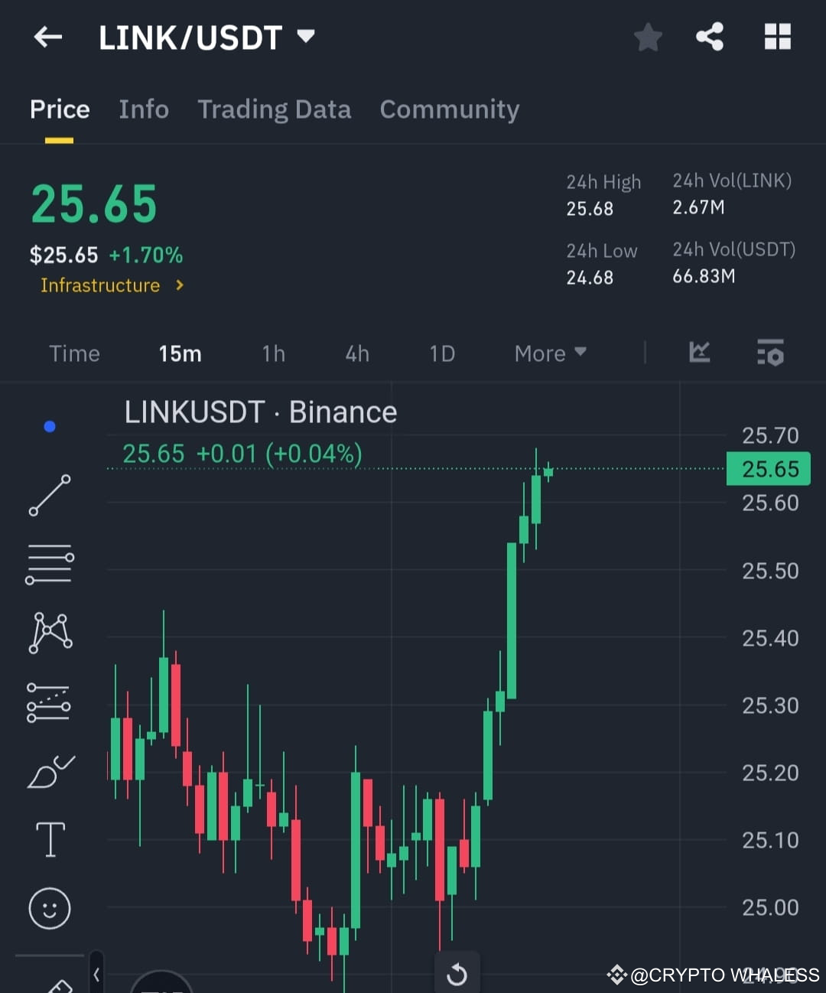Image resolution: width=826 pixels, height=993 pixels.
Task: Select the text annotation tool
Action: pyautogui.click(x=49, y=838)
